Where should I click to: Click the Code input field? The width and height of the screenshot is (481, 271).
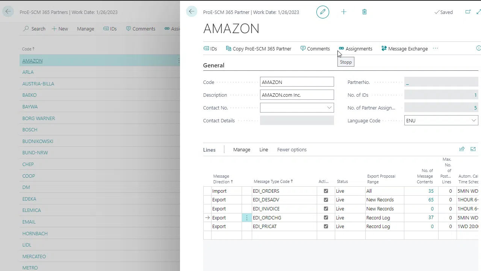[x=297, y=82]
